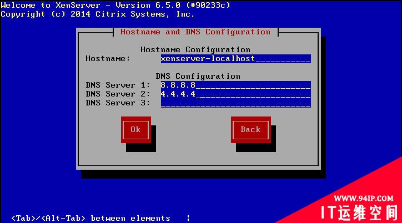Image resolution: width=402 pixels, height=223 pixels.
Task: Click the Citrix Systems copyright line
Action: click(97, 14)
